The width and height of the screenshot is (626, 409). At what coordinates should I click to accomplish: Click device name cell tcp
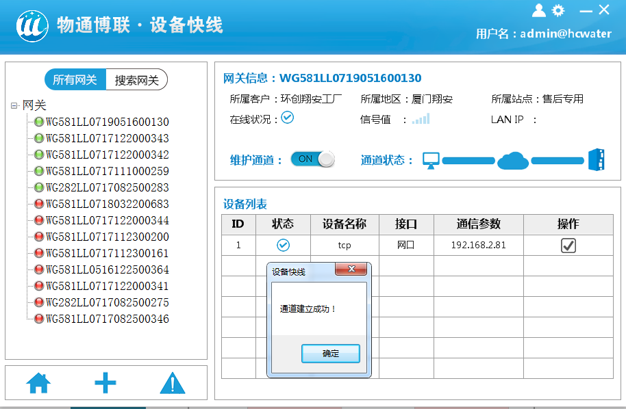pyautogui.click(x=345, y=245)
